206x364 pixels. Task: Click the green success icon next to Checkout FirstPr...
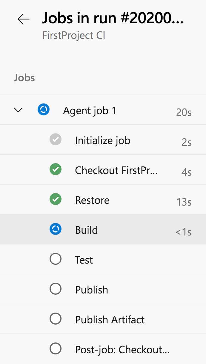55,169
